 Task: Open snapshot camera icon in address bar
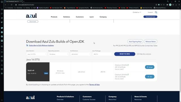pos(156,5)
